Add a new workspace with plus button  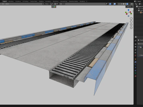tap(86, 1)
